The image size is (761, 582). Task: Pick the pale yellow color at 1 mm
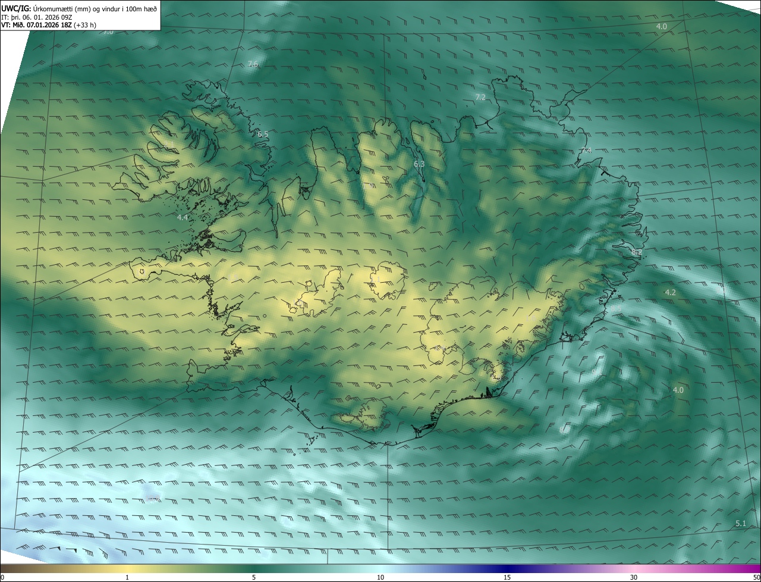coord(127,569)
